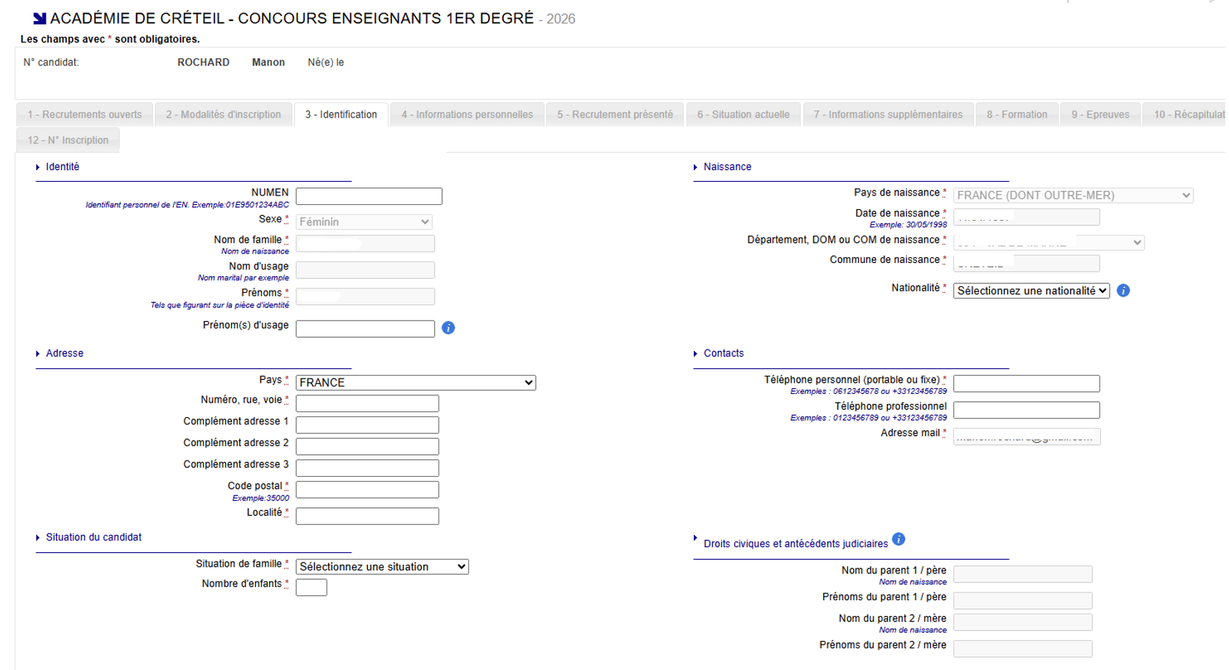This screenshot has width=1229, height=670.
Task: Open the Pays address dropdown
Action: (x=415, y=382)
